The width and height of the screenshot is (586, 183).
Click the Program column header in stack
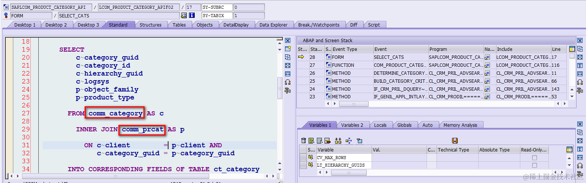[x=456, y=49]
